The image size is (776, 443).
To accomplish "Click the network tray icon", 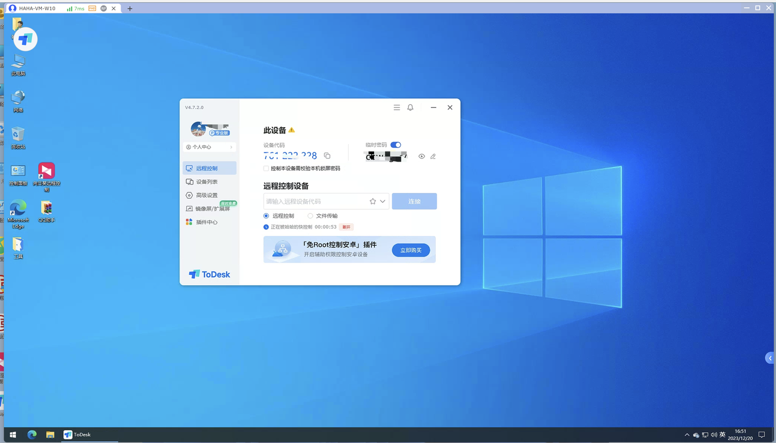I will tap(705, 435).
